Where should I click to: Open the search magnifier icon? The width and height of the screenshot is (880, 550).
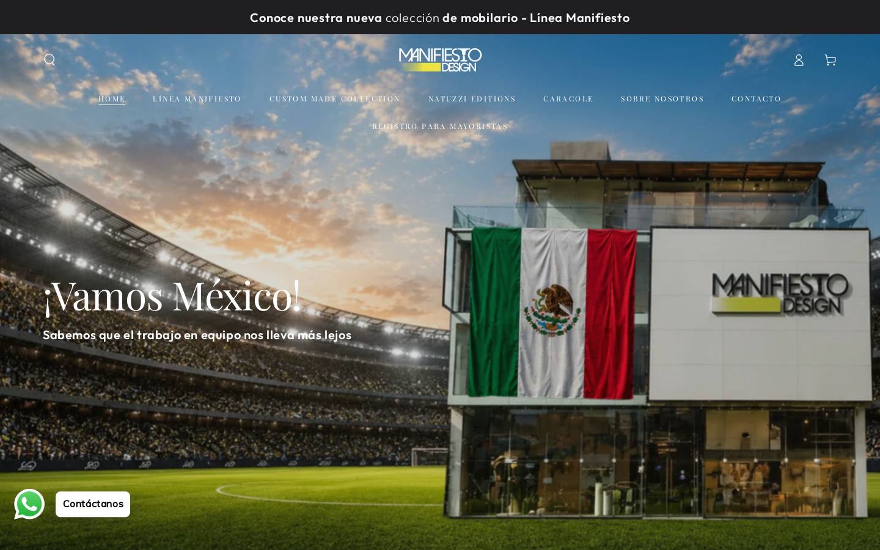[50, 60]
